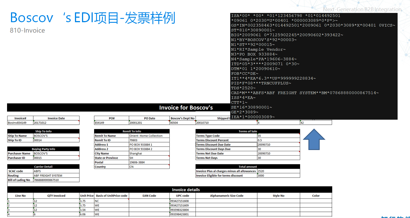
Task: Click the EDI line "FOB*CC*DE~"
Action: tap(245, 74)
